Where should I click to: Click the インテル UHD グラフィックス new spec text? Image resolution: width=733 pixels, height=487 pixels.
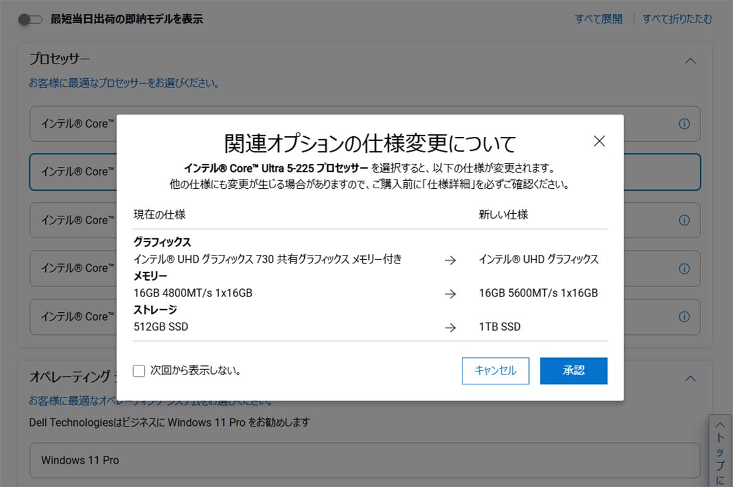click(539, 259)
